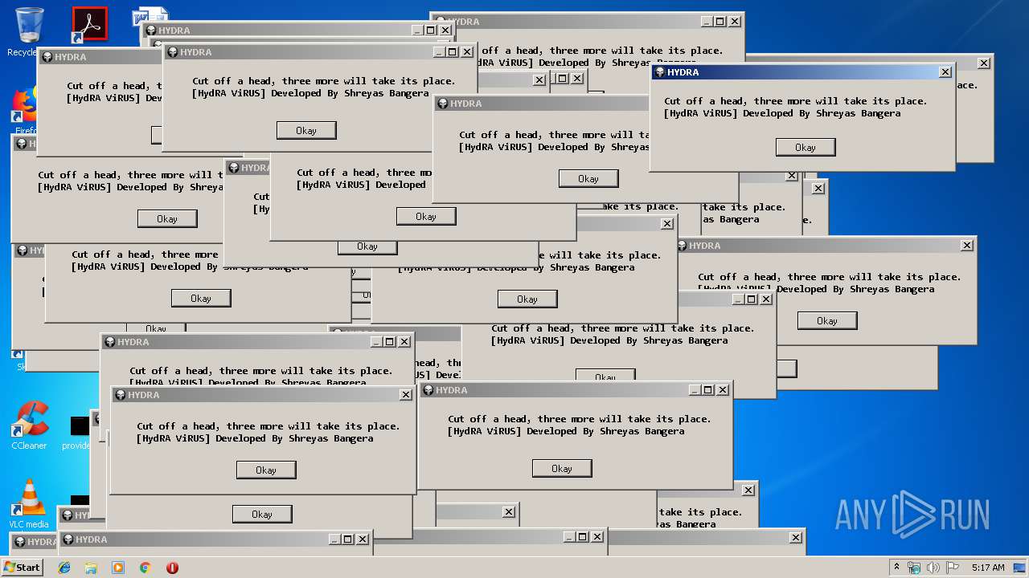Close frontmost HYDRA window beside the CCleaner icon

[x=406, y=395]
